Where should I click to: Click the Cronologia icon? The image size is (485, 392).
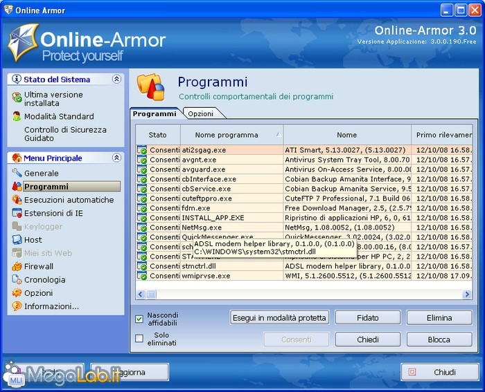pyautogui.click(x=17, y=280)
